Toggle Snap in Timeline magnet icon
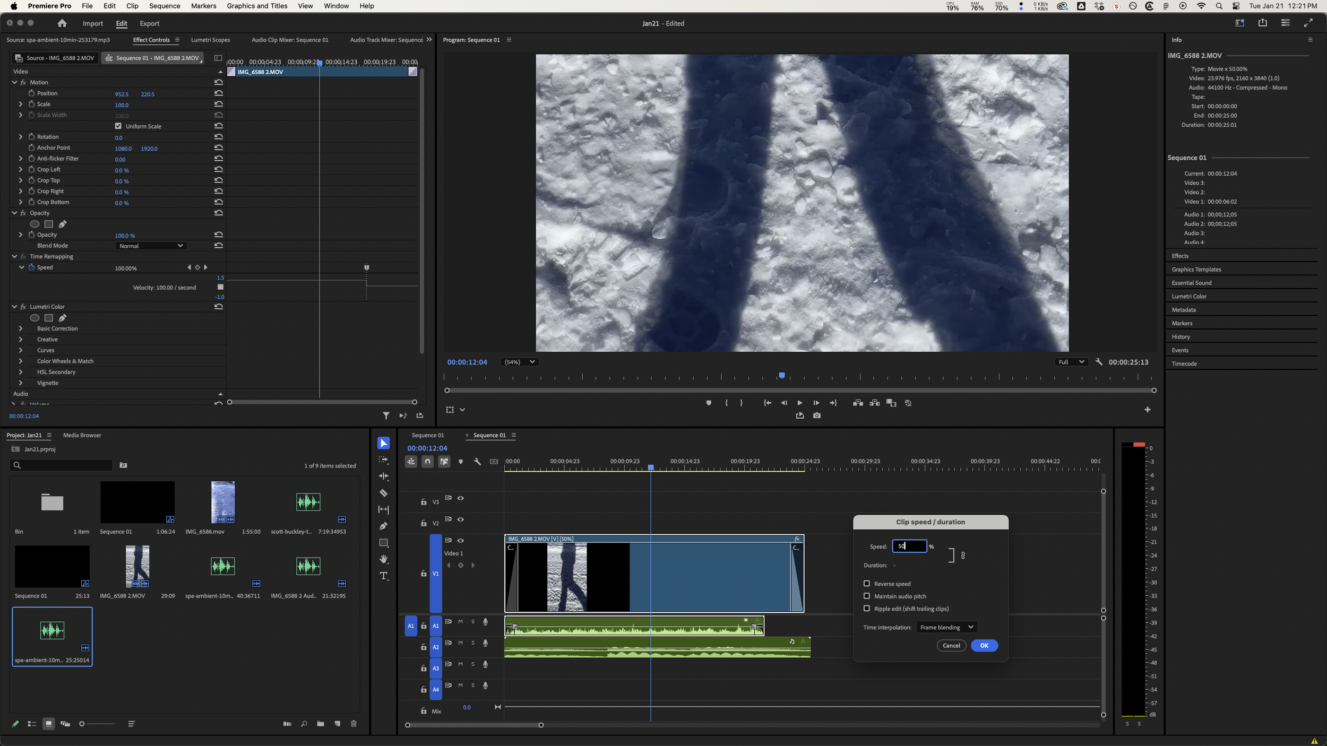This screenshot has height=746, width=1327. 427,462
